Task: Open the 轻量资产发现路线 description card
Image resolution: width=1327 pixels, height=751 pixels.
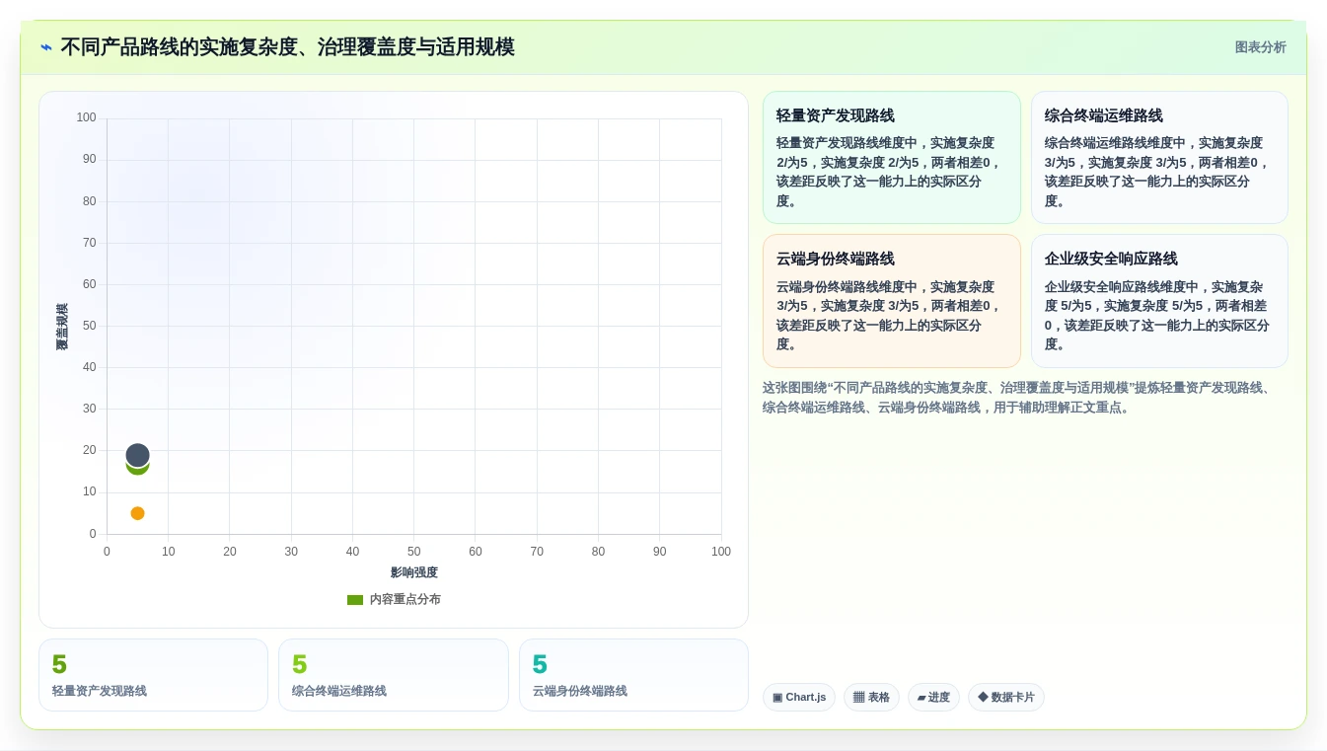Action: (x=892, y=158)
